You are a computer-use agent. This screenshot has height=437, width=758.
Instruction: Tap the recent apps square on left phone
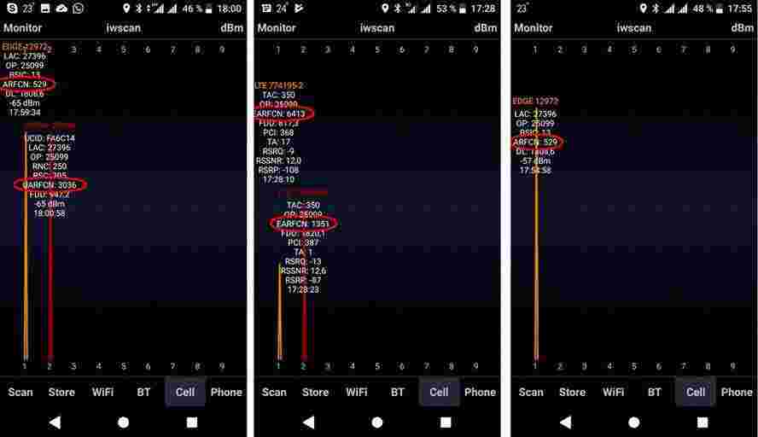(x=191, y=422)
